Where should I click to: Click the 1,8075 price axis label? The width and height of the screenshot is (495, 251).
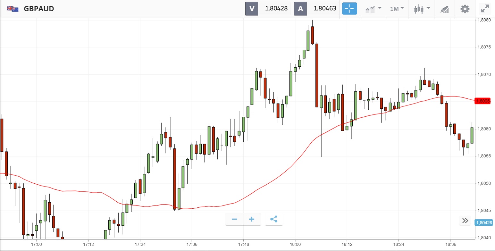tap(484, 47)
